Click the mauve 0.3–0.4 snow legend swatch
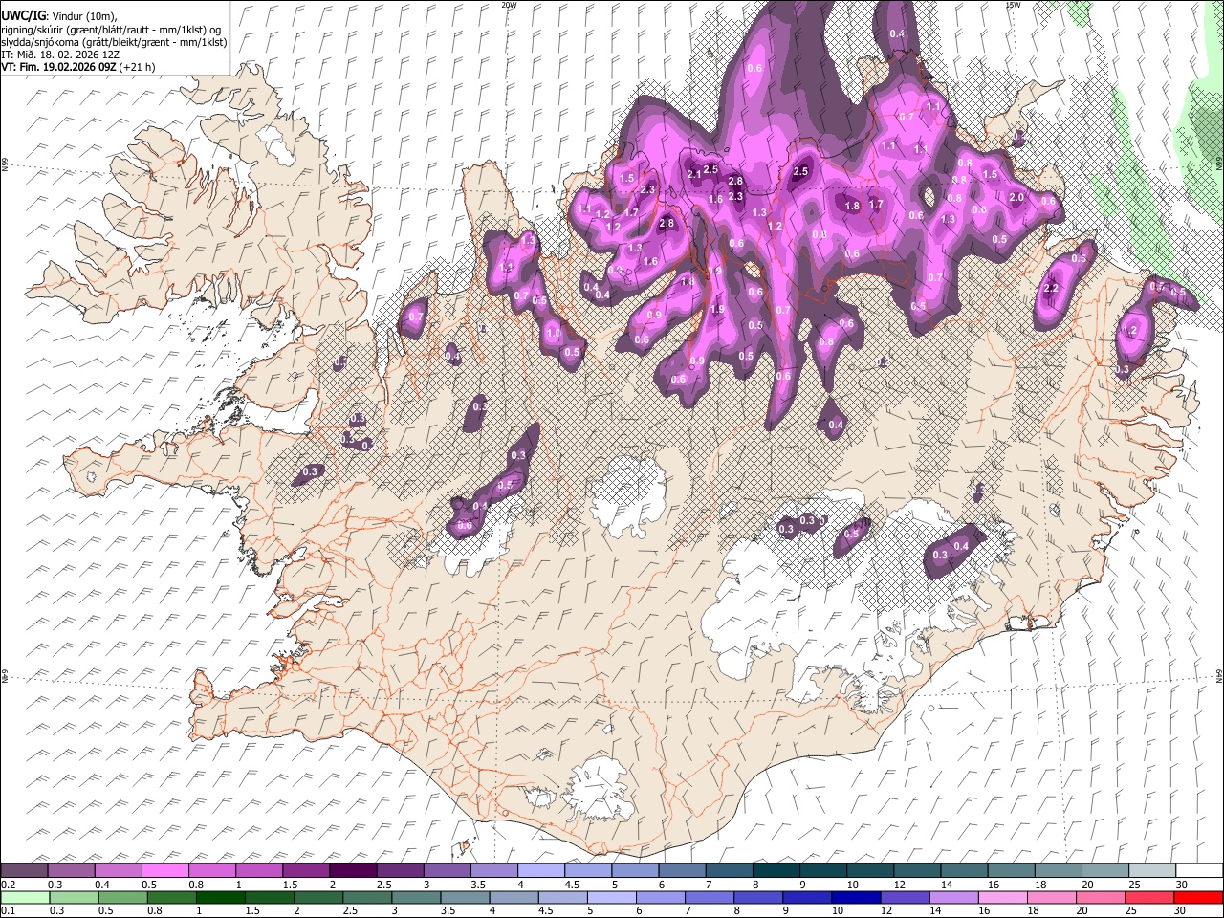 point(72,871)
